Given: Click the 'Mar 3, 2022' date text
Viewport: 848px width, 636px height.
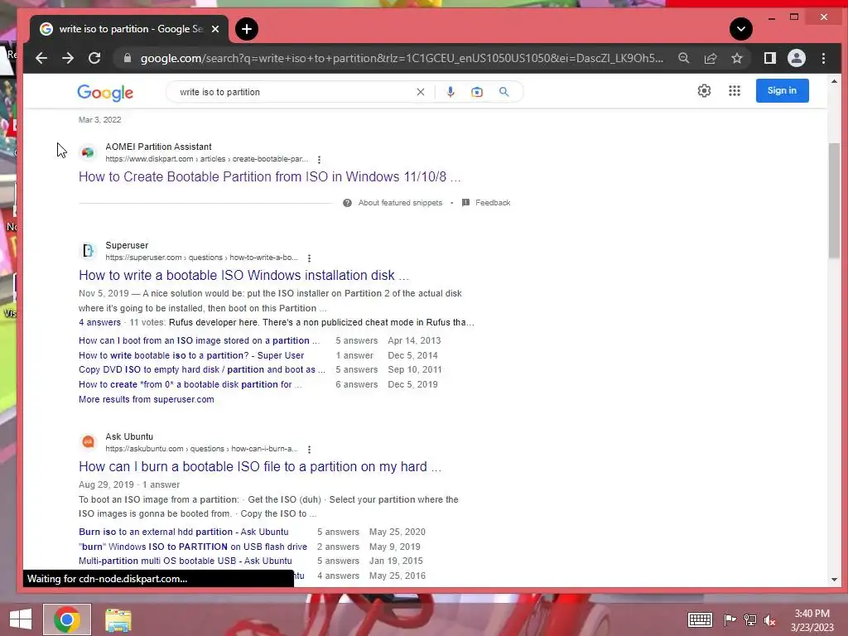Looking at the screenshot, I should tap(100, 119).
